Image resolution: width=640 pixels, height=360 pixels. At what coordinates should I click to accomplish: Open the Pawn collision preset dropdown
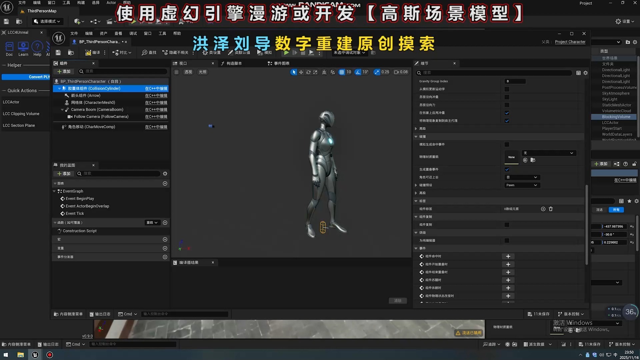(522, 185)
